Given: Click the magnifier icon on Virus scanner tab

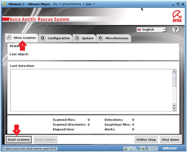Looking at the screenshot, I should pos(9,38).
